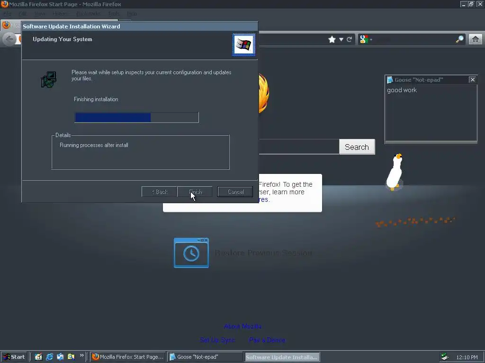This screenshot has width=485, height=363.
Task: Click the Details box status text
Action: (x=94, y=145)
